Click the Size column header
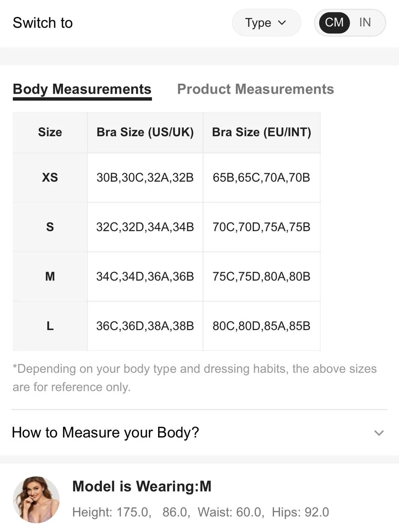 (x=50, y=132)
